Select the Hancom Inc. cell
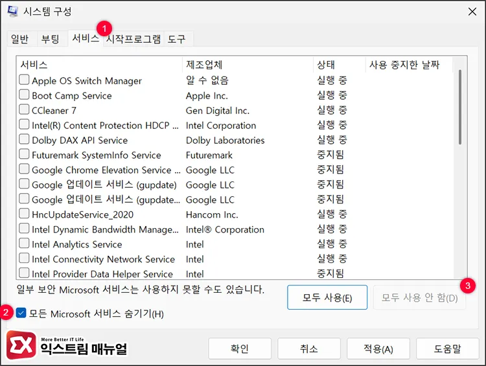The width and height of the screenshot is (486, 366). (x=212, y=215)
